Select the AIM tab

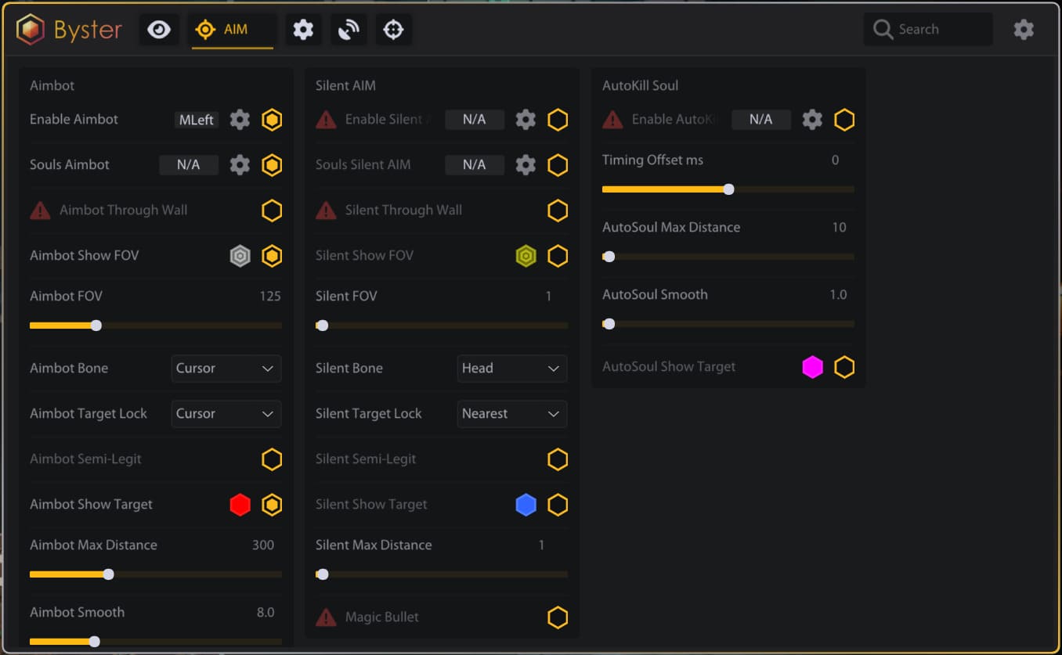pos(232,30)
